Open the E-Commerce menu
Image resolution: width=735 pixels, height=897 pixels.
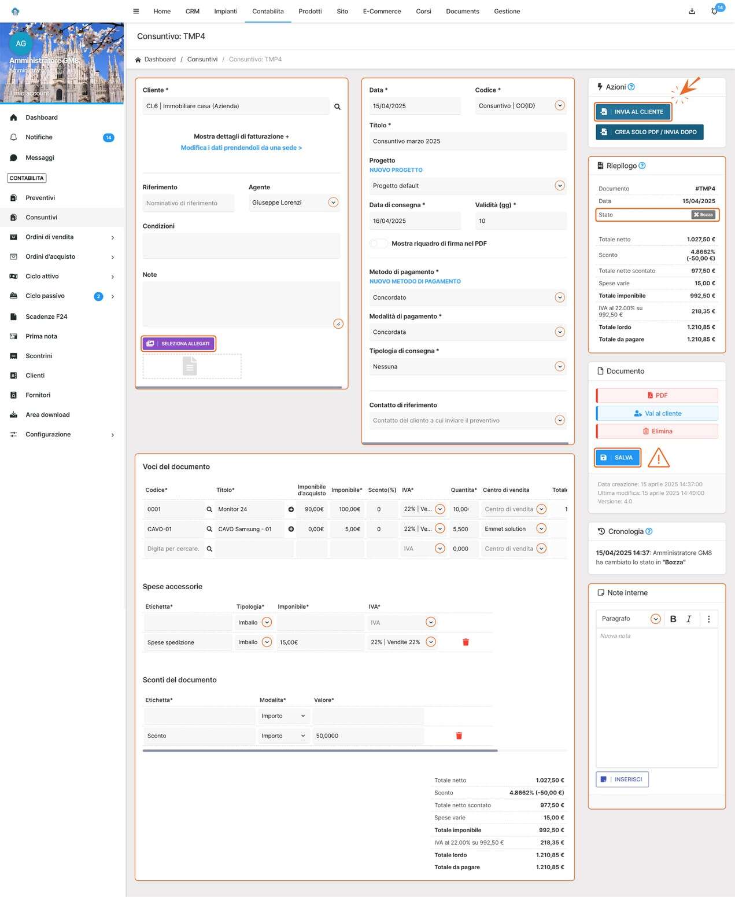click(x=382, y=12)
